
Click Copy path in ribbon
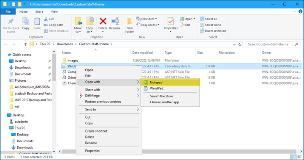pyautogui.click(x=54, y=25)
